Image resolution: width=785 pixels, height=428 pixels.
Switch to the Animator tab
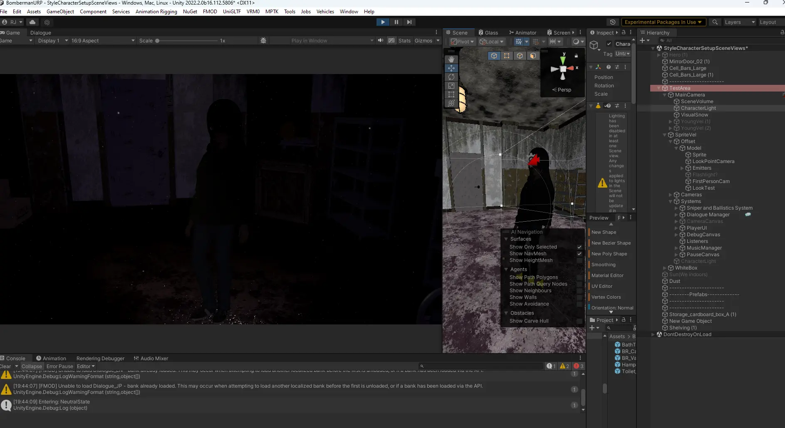(x=523, y=32)
